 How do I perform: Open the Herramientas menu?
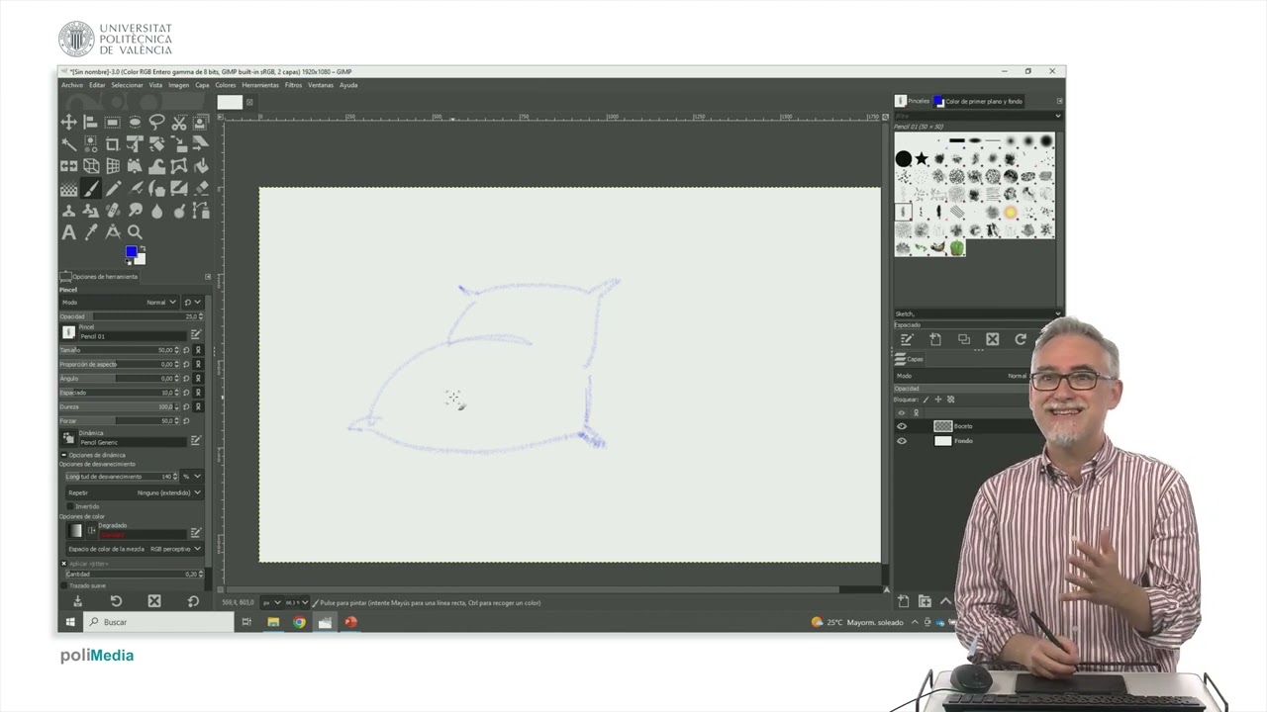[260, 85]
